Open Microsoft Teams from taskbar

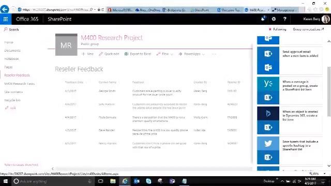[172, 181]
